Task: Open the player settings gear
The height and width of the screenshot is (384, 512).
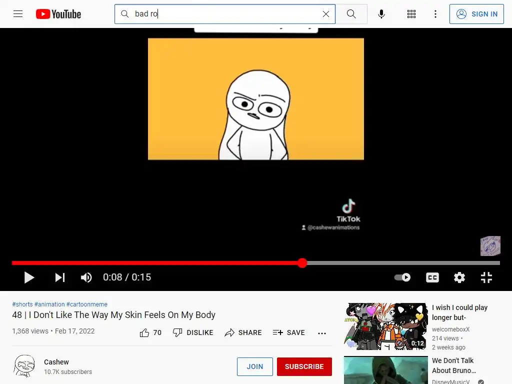Action: pyautogui.click(x=459, y=277)
